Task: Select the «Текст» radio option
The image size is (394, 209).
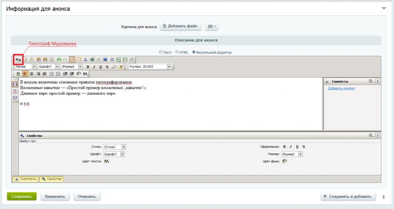Action: (x=161, y=52)
